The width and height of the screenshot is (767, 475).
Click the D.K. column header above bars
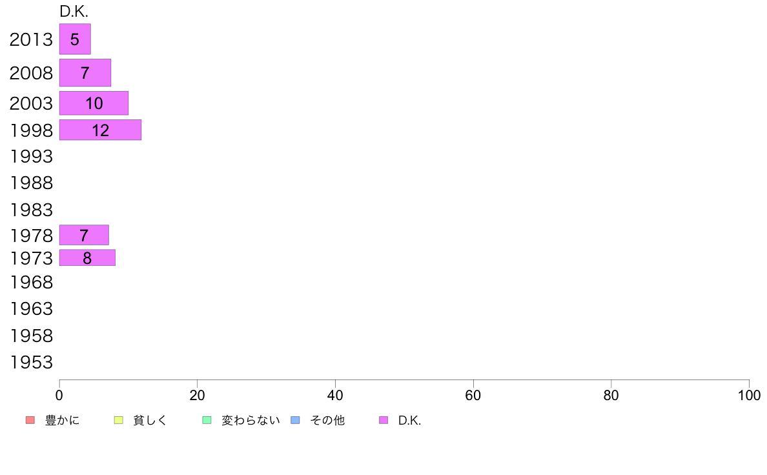pyautogui.click(x=74, y=12)
